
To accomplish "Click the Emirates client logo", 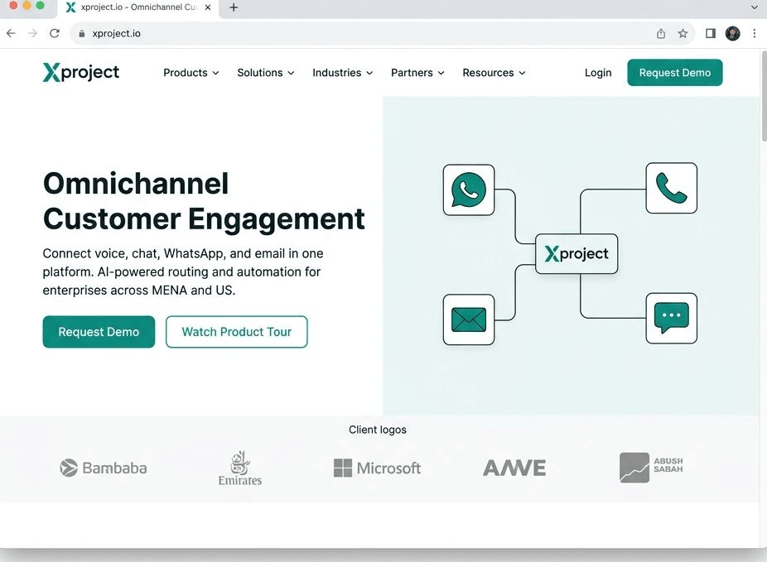I will click(x=239, y=468).
